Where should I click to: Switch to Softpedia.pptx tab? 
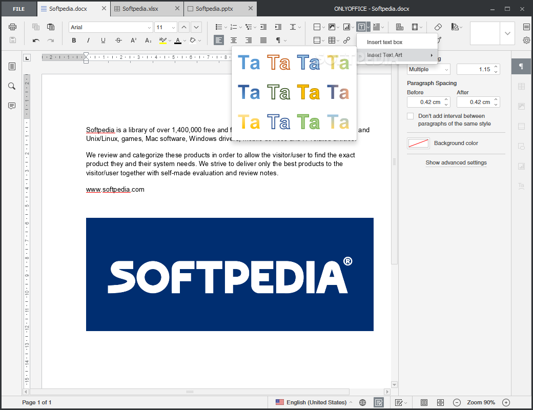(220, 9)
